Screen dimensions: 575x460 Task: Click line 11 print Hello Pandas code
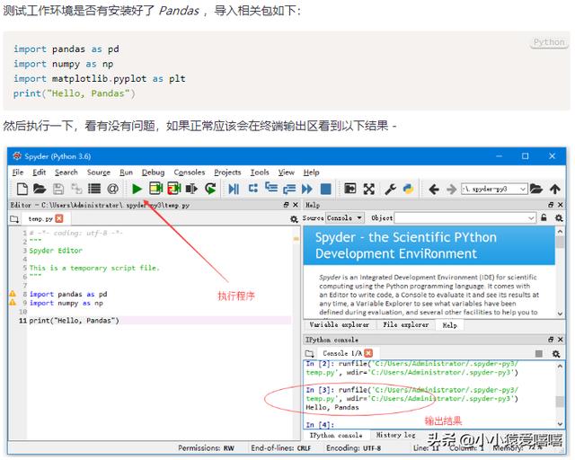click(74, 321)
